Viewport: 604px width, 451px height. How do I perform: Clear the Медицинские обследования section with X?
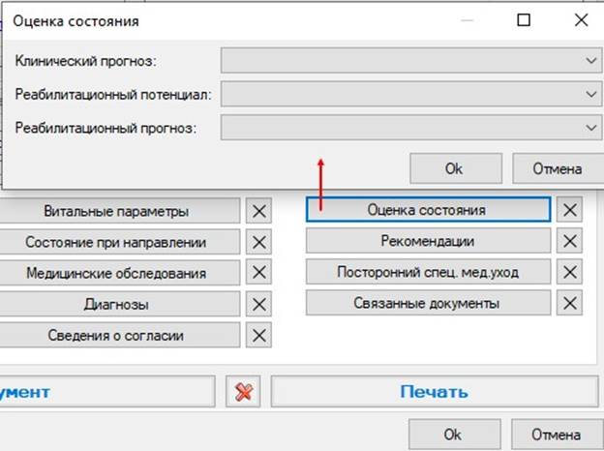pyautogui.click(x=258, y=273)
